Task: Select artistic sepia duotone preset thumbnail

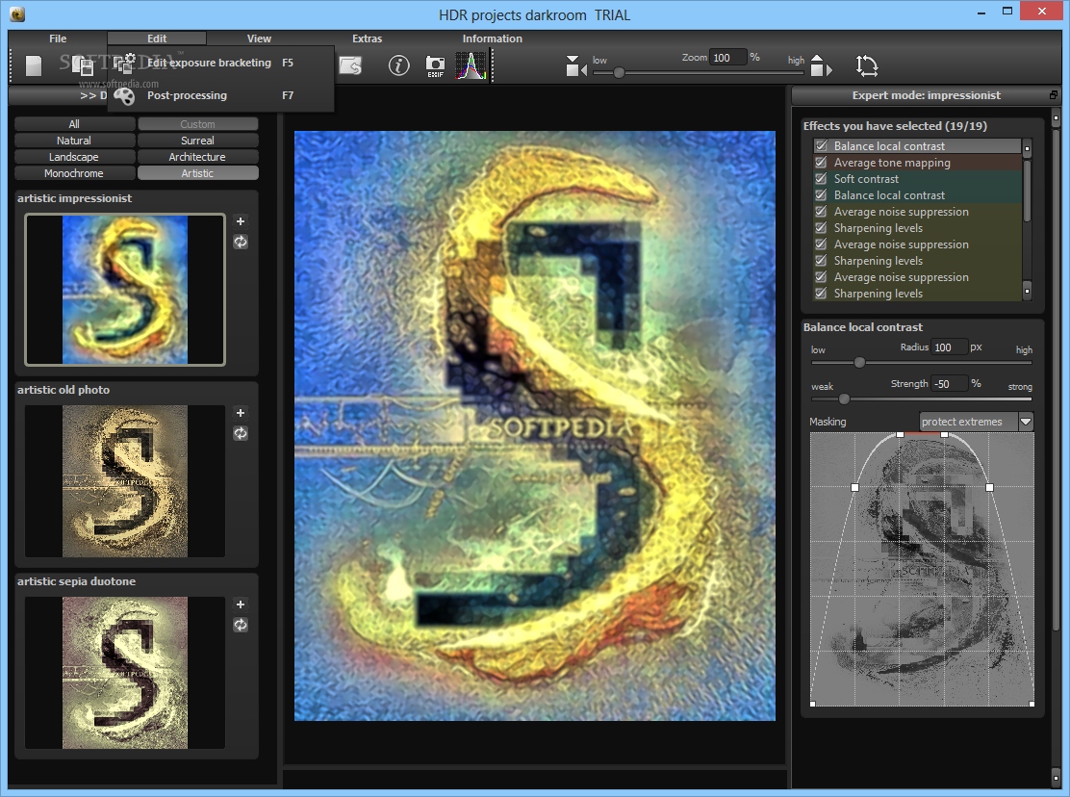Action: tap(125, 674)
